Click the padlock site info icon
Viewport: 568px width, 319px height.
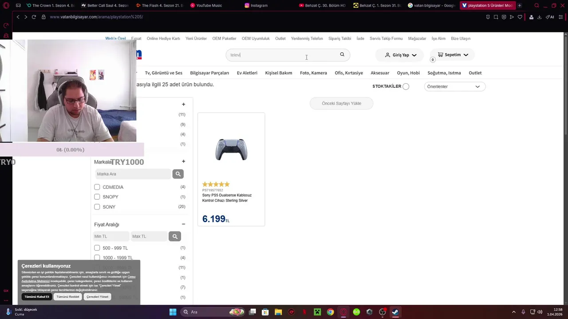click(43, 17)
